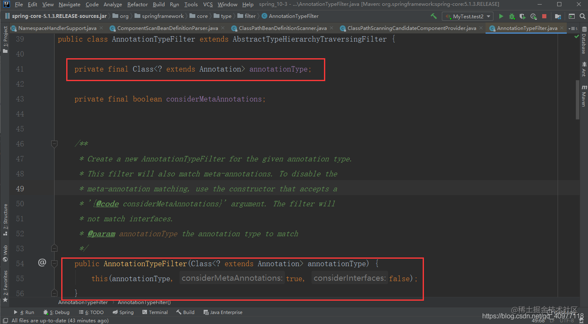The height and width of the screenshot is (324, 588).
Task: Open the Terminal tool window
Action: pos(155,312)
